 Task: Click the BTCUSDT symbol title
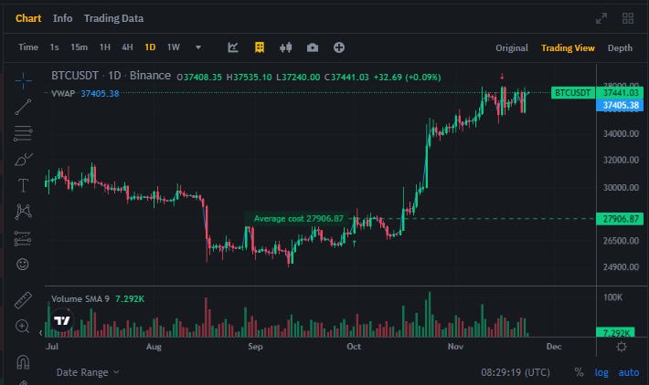[x=75, y=76]
